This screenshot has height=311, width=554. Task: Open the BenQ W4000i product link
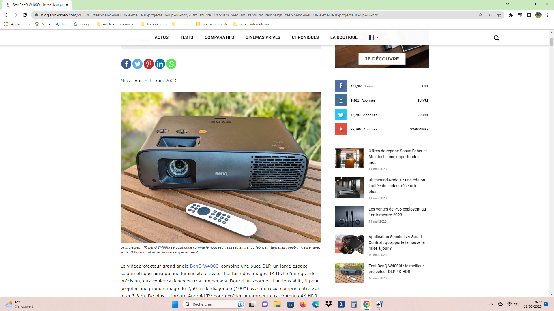coord(204,266)
